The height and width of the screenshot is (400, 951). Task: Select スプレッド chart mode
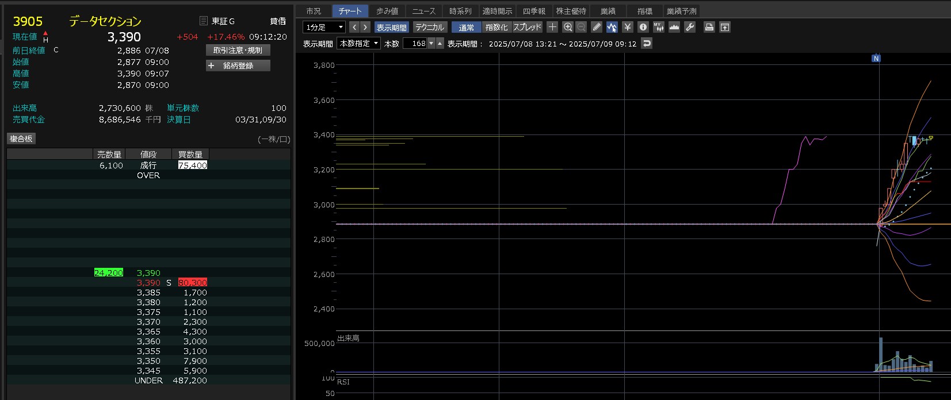[528, 27]
